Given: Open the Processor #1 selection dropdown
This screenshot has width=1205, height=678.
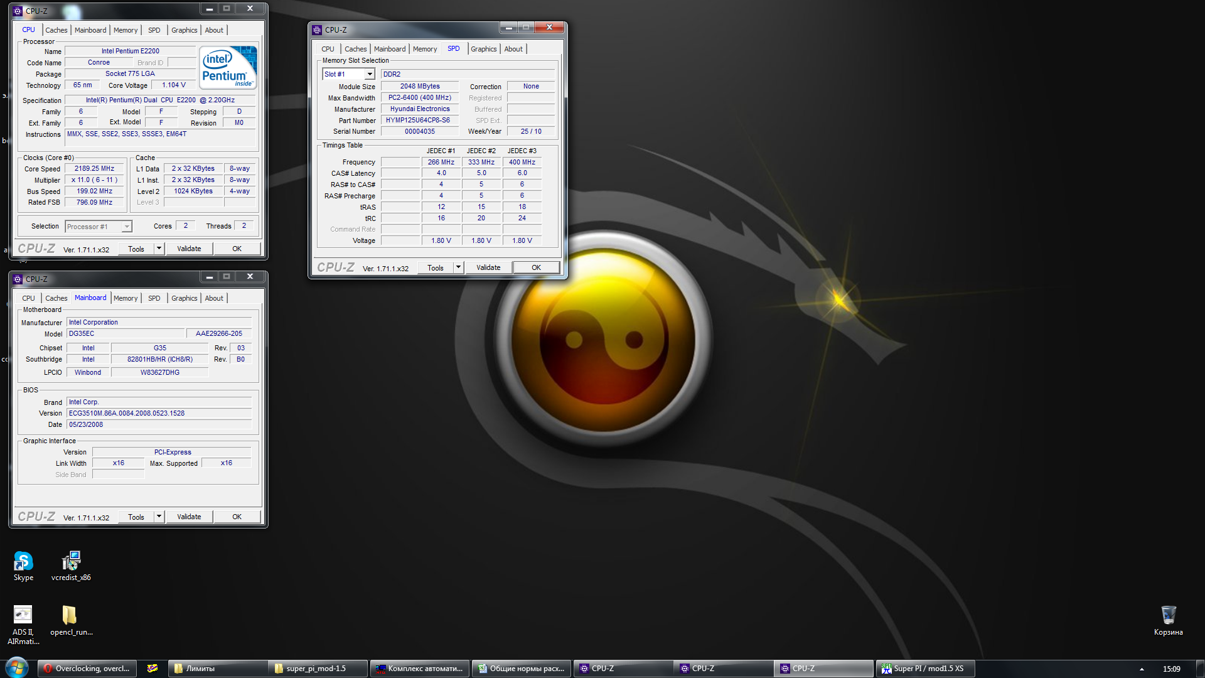Looking at the screenshot, I should point(126,227).
